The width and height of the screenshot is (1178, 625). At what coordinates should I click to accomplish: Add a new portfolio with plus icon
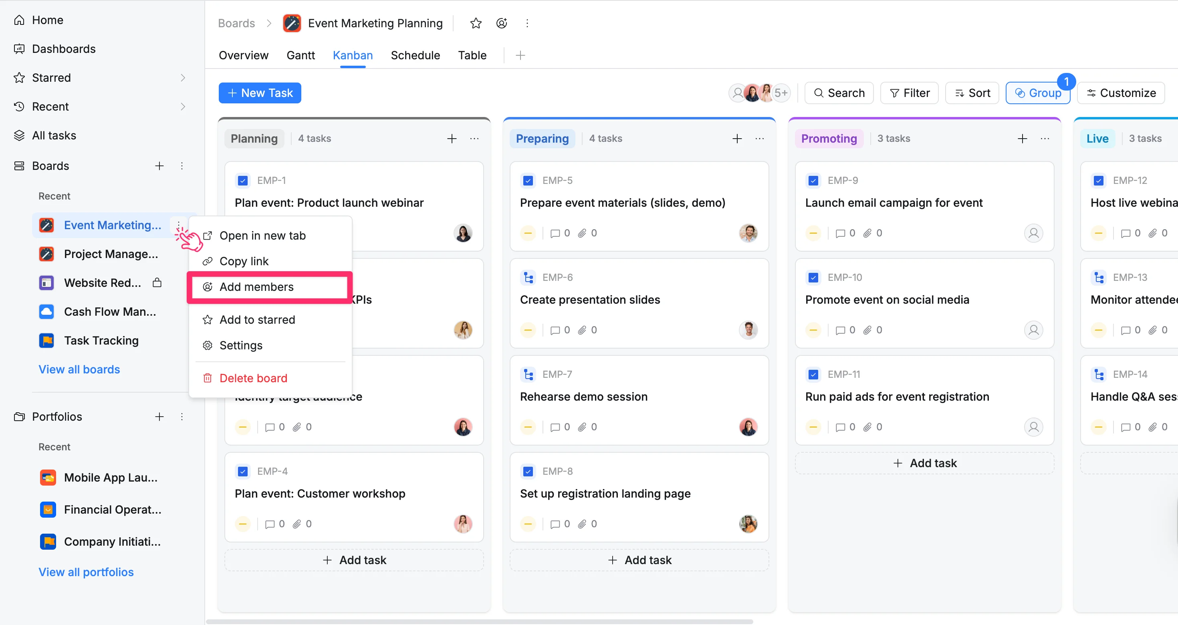tap(159, 417)
